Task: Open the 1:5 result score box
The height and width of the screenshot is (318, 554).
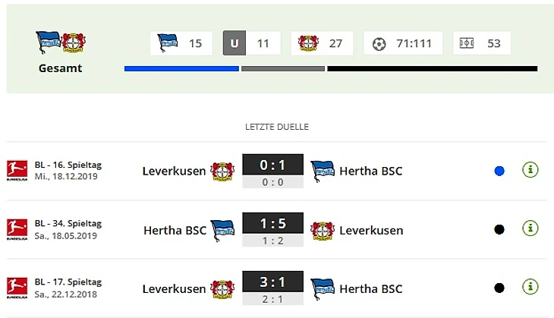Action: 272,223
